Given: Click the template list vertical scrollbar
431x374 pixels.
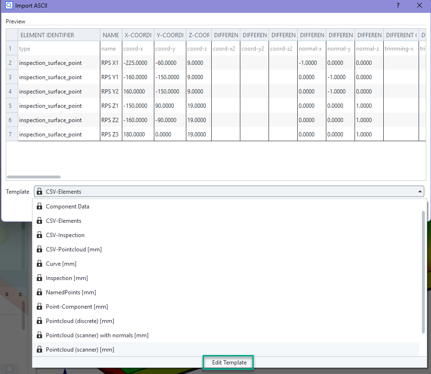Looking at the screenshot, I should coord(423,272).
